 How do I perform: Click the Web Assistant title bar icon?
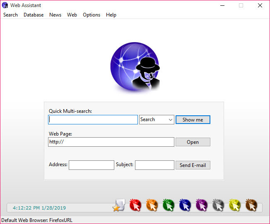point(5,5)
